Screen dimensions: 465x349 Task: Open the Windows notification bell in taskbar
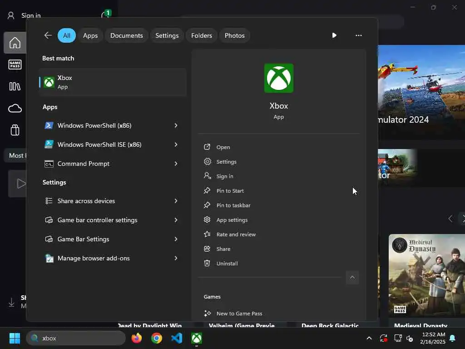(453, 338)
